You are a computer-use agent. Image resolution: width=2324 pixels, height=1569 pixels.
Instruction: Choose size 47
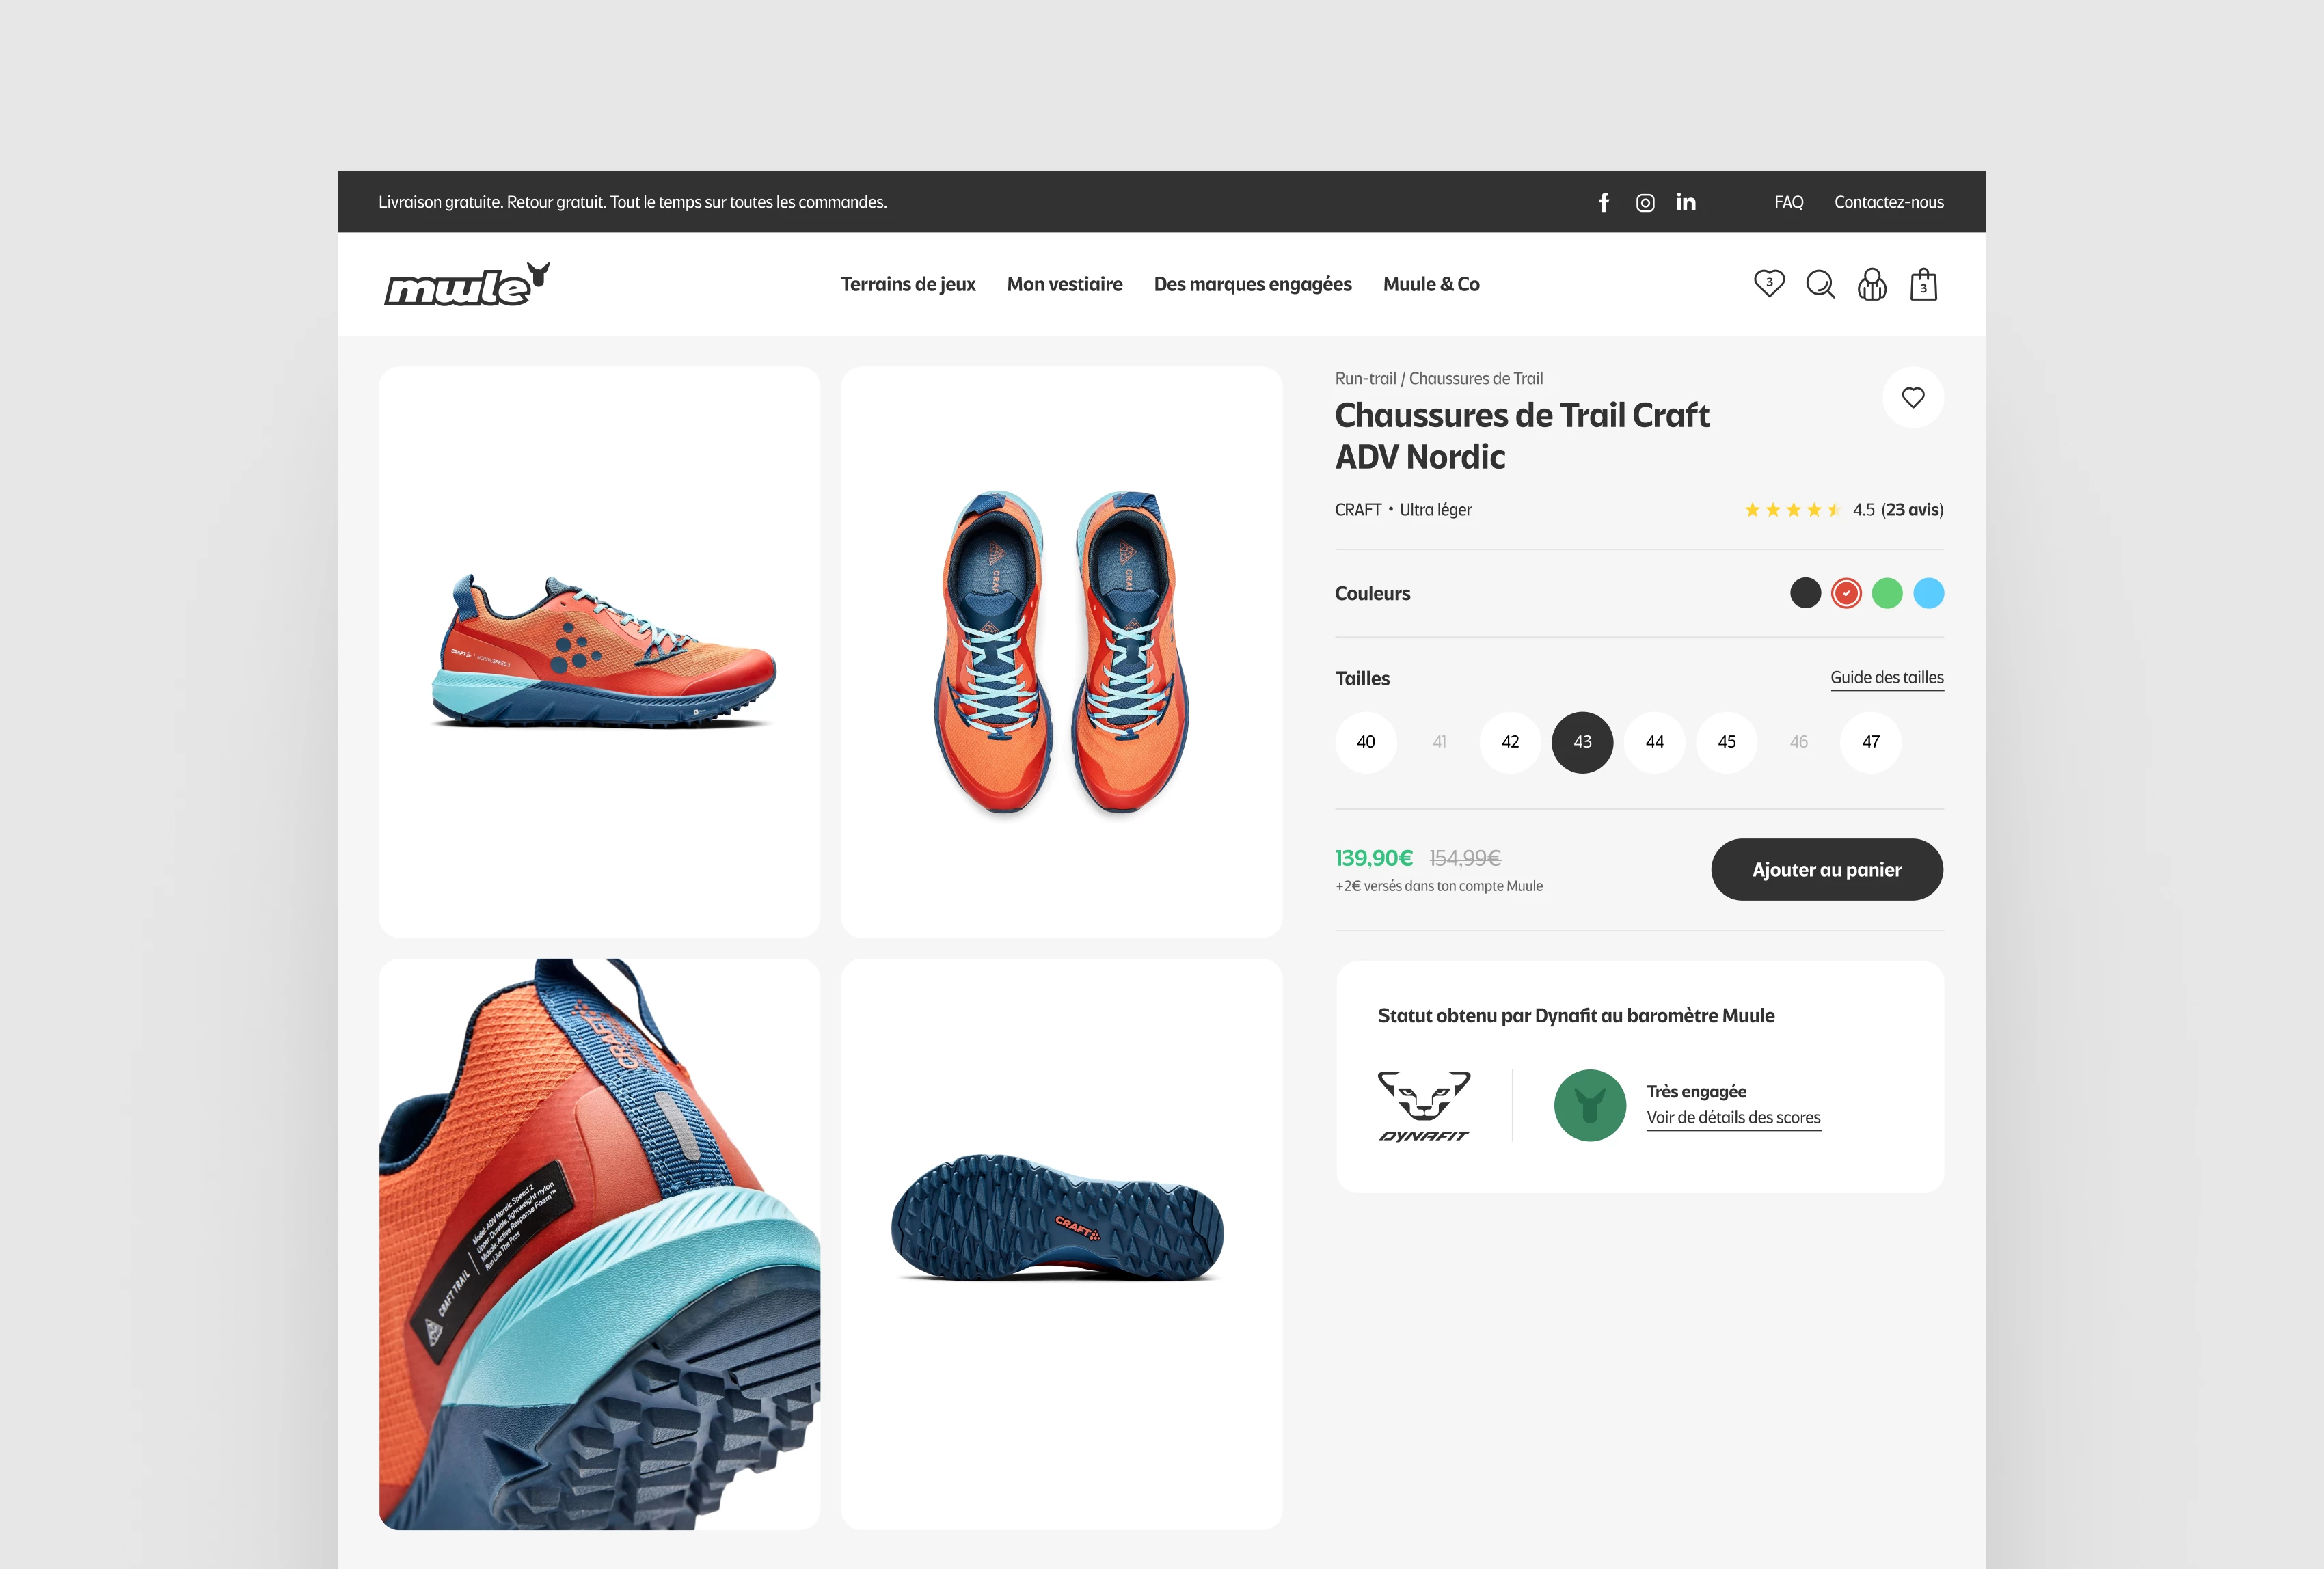pyautogui.click(x=1870, y=742)
